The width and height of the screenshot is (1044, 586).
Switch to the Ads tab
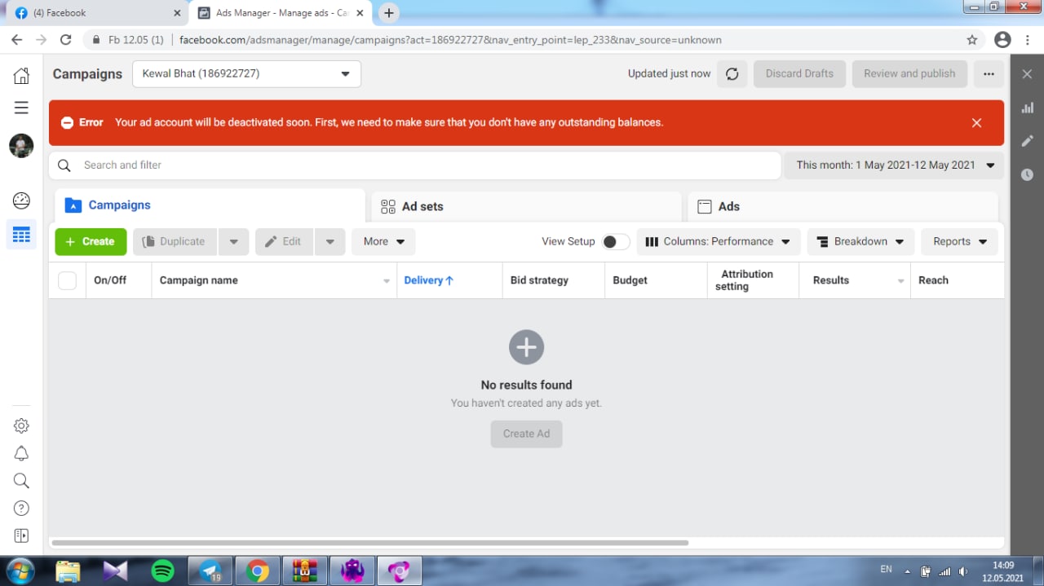pos(843,207)
